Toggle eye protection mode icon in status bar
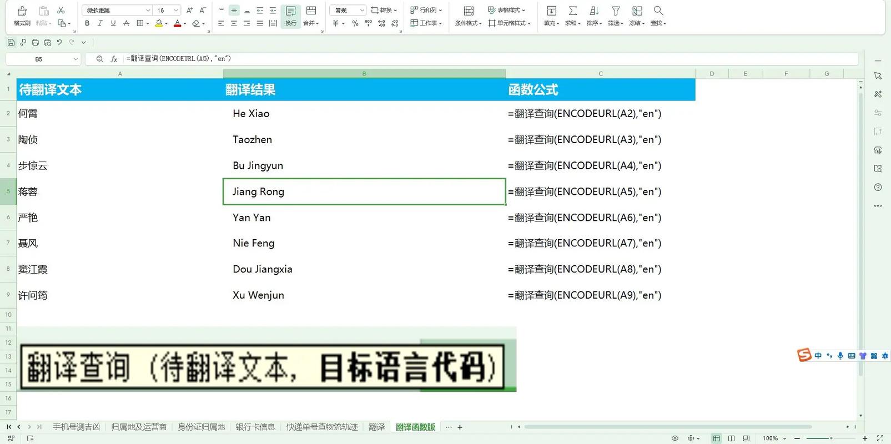The width and height of the screenshot is (891, 444). pos(675,438)
